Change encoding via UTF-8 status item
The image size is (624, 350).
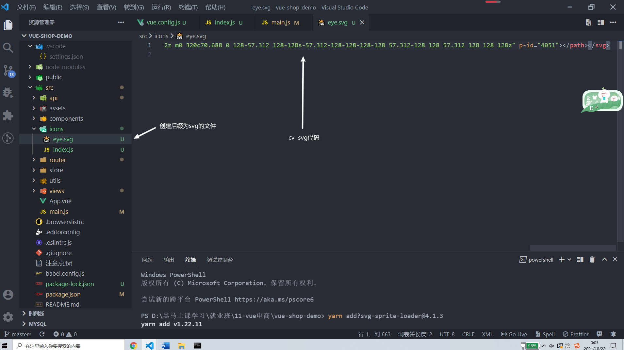coord(447,334)
